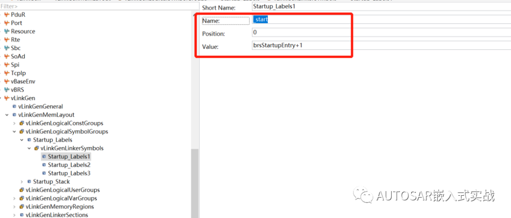Collapse the vLinkGenMemLayout tree node
Viewport: 511px width, 218px height.
7,115
